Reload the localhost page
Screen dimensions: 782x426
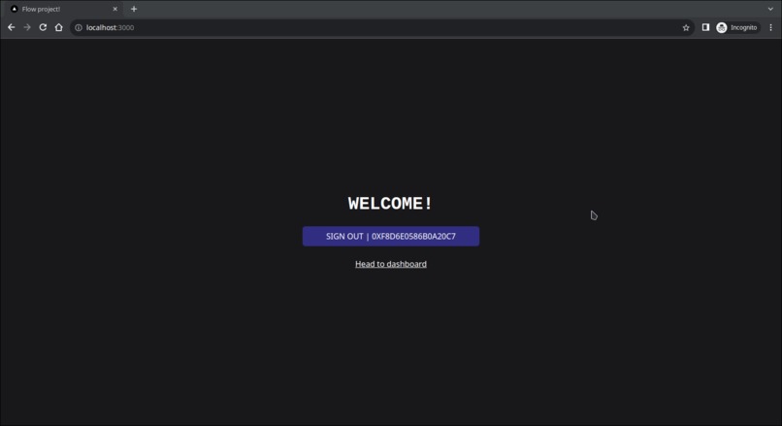pyautogui.click(x=43, y=27)
